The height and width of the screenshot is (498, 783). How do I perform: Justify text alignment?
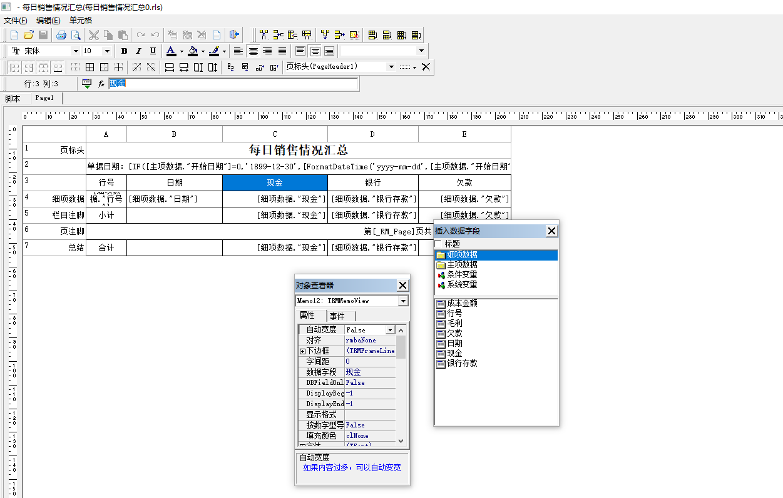pyautogui.click(x=282, y=51)
